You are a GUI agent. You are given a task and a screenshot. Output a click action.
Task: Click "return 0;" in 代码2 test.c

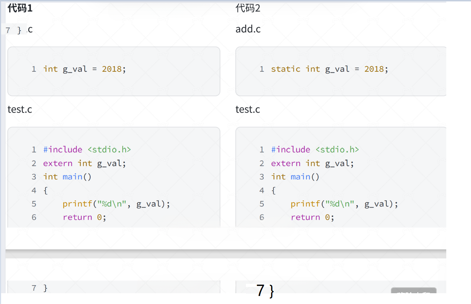pyautogui.click(x=312, y=217)
